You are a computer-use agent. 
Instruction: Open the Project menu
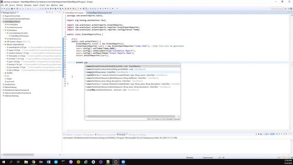tap(43, 5)
